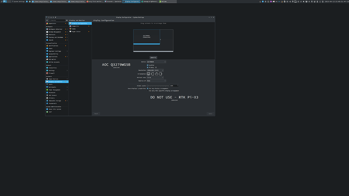This screenshot has height=196, width=349.
Task: Click the Identify button
Action: (x=153, y=58)
